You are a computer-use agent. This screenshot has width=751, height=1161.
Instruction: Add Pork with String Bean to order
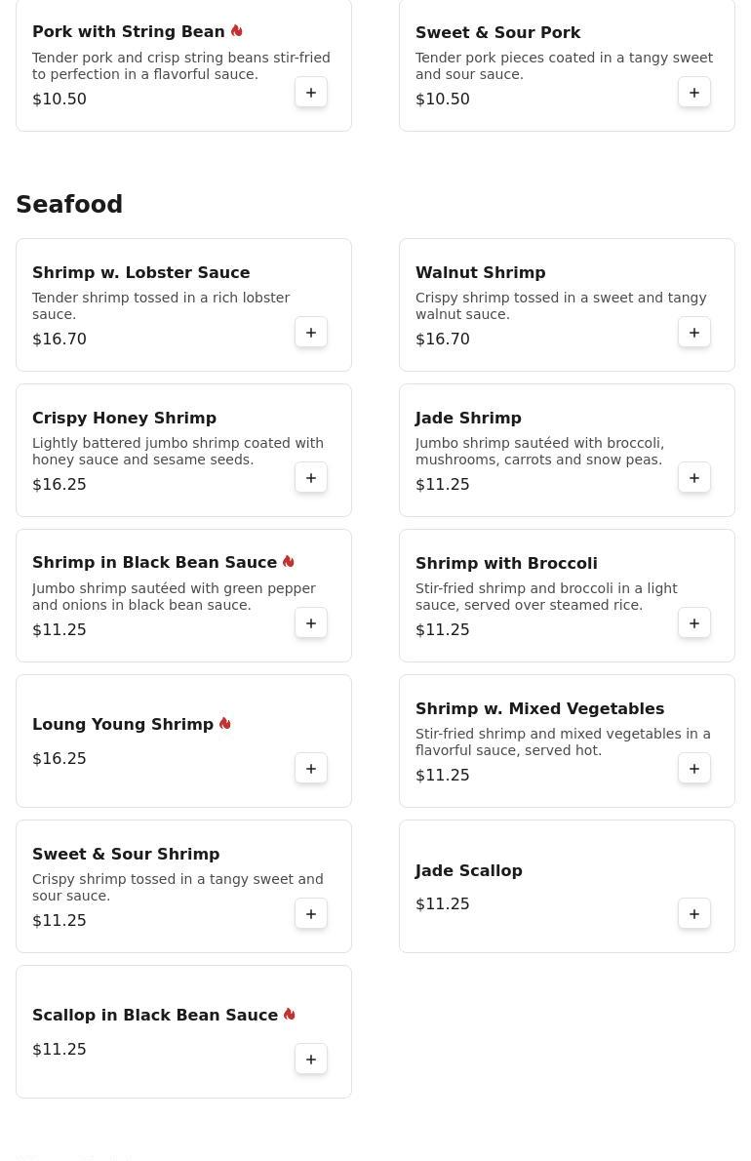pyautogui.click(x=311, y=93)
